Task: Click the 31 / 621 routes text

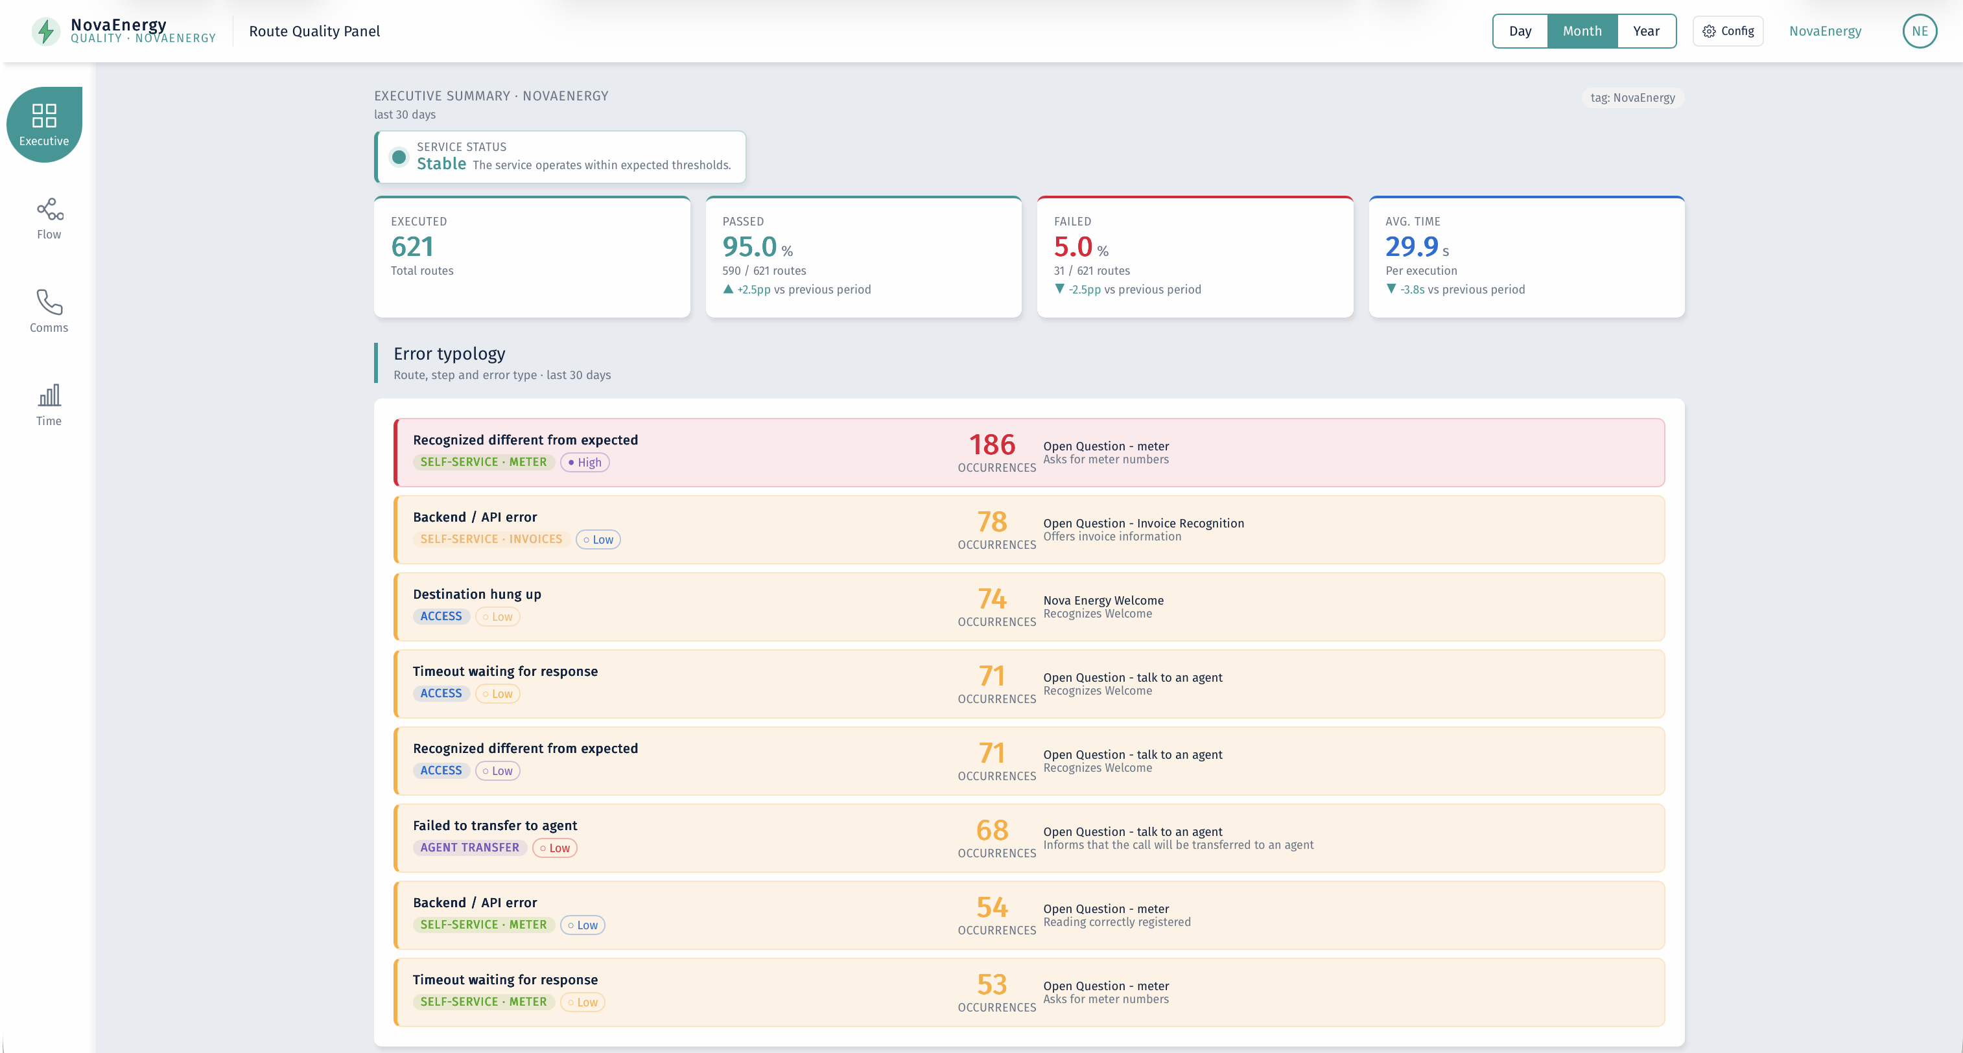Action: [1092, 270]
